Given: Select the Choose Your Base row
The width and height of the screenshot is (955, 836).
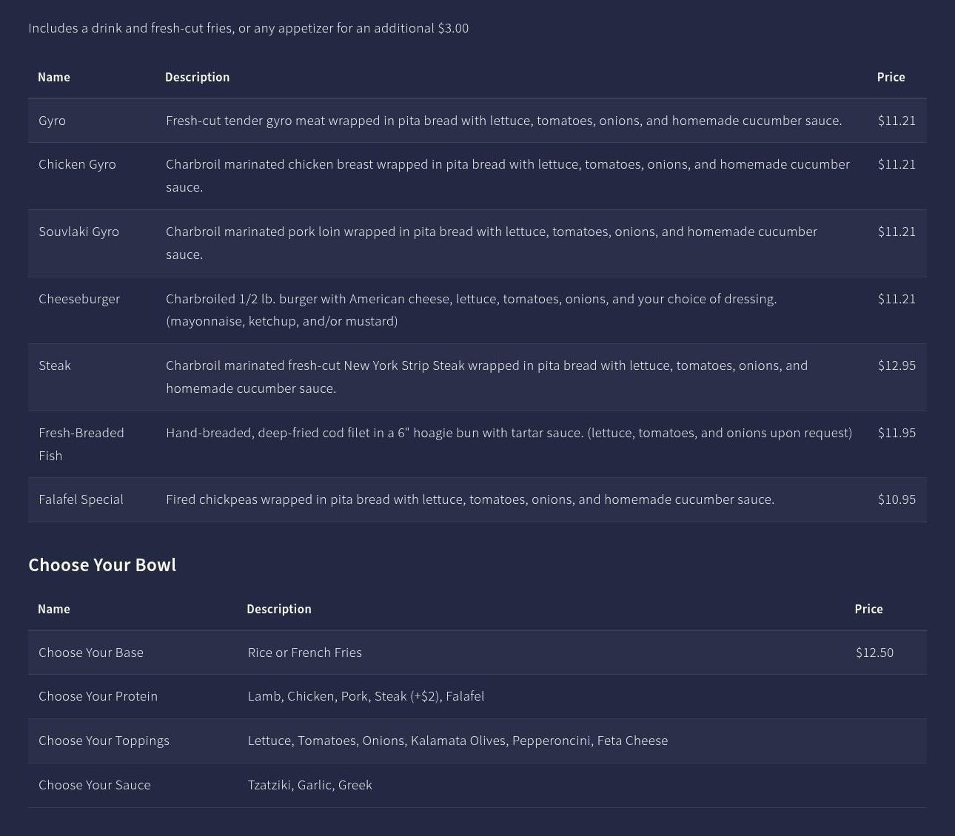Looking at the screenshot, I should (x=91, y=653).
